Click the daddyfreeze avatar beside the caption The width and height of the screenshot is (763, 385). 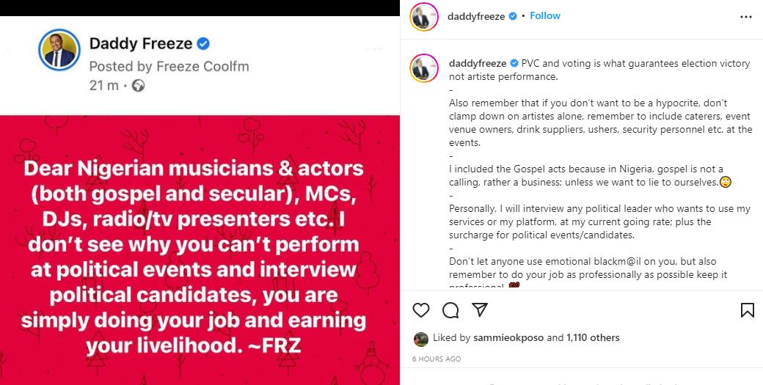click(x=423, y=67)
